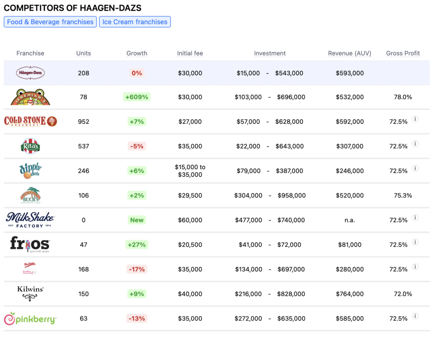Select the 208 units value

(83, 73)
